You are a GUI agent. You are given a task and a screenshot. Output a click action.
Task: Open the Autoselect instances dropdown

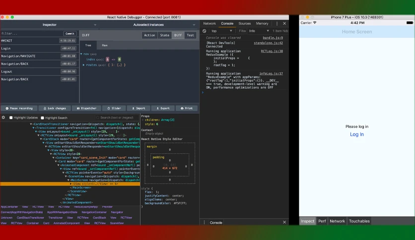[x=148, y=25]
